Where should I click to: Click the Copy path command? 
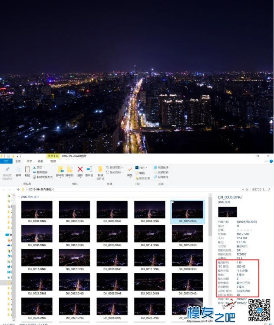tap(40, 172)
